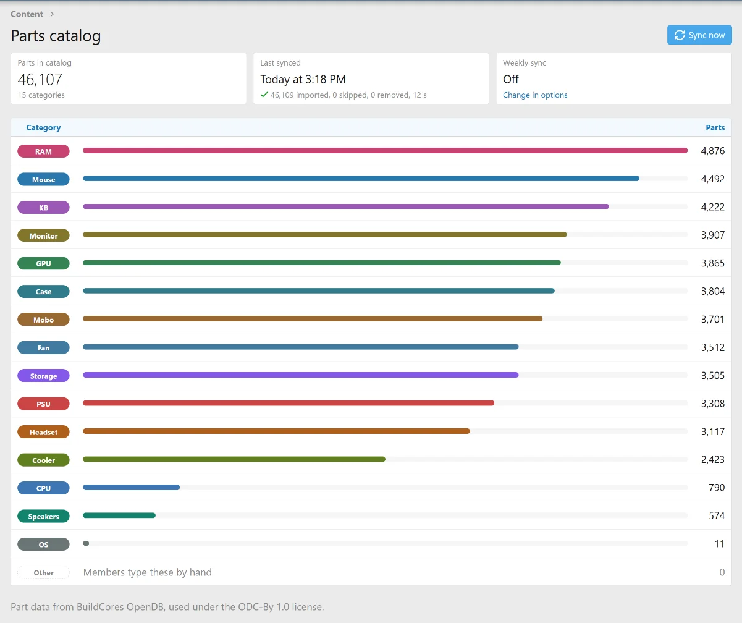Image resolution: width=742 pixels, height=623 pixels.
Task: Select the Mobo category badge
Action: coord(43,320)
